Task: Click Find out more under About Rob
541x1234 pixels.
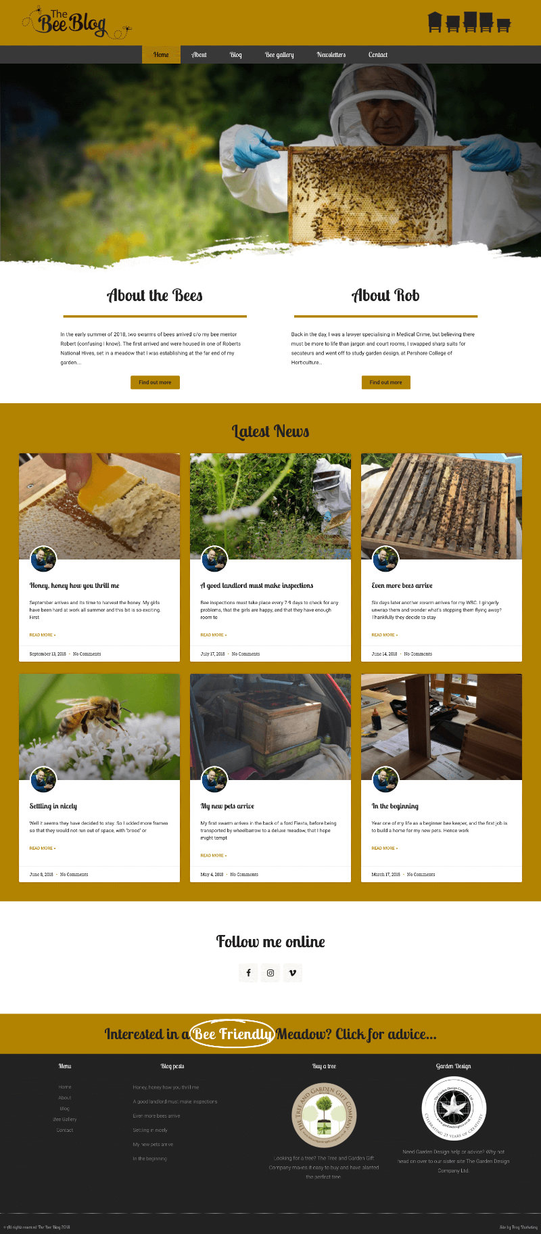Action: click(386, 382)
